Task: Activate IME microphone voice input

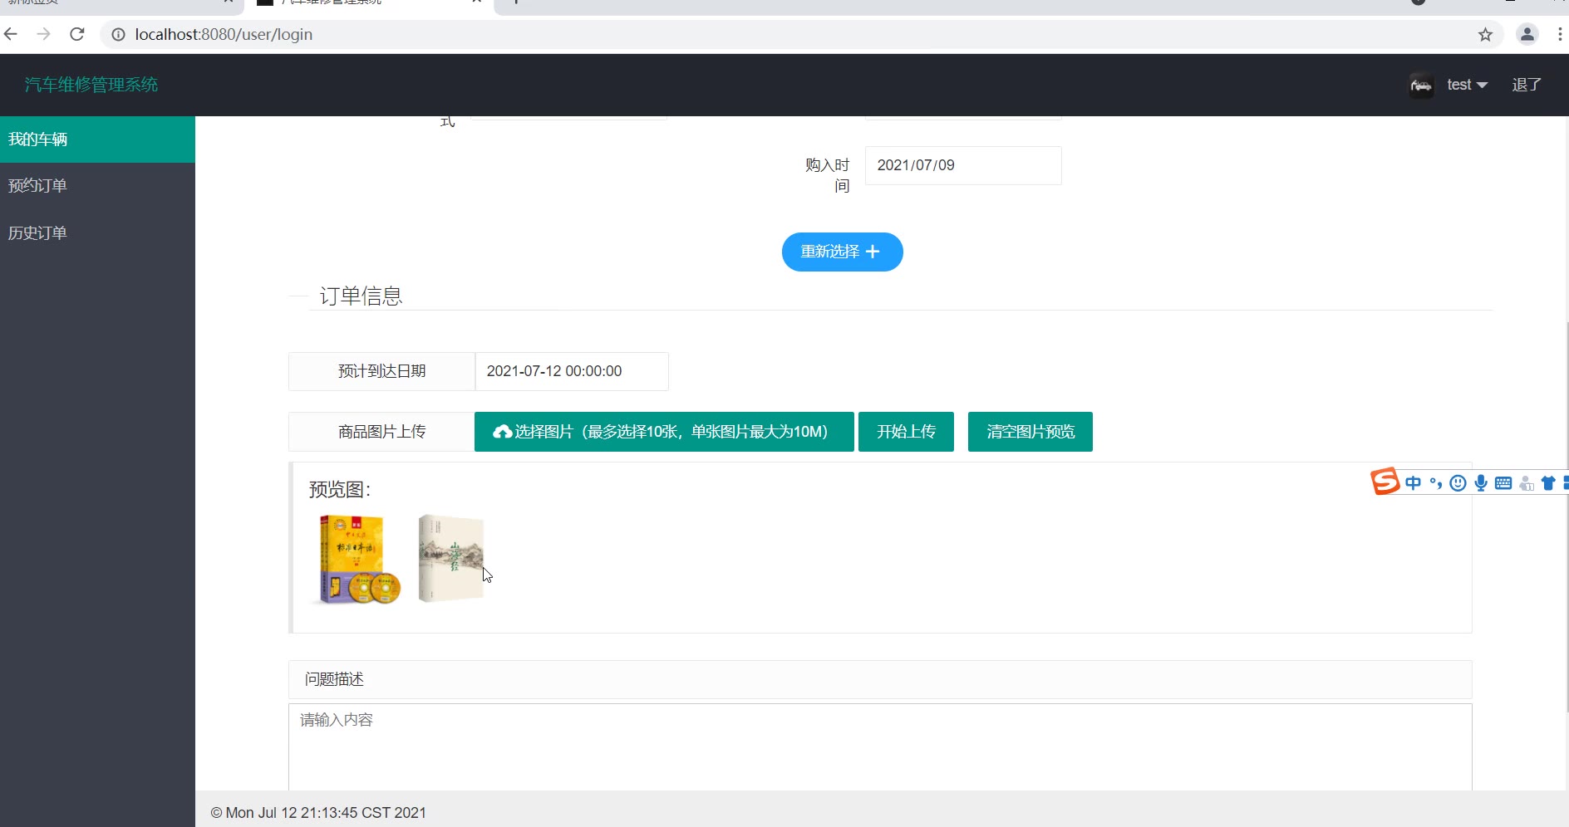Action: tap(1481, 483)
